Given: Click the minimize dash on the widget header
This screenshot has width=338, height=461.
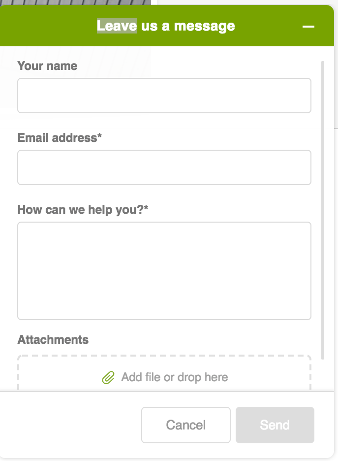Looking at the screenshot, I should tap(308, 25).
